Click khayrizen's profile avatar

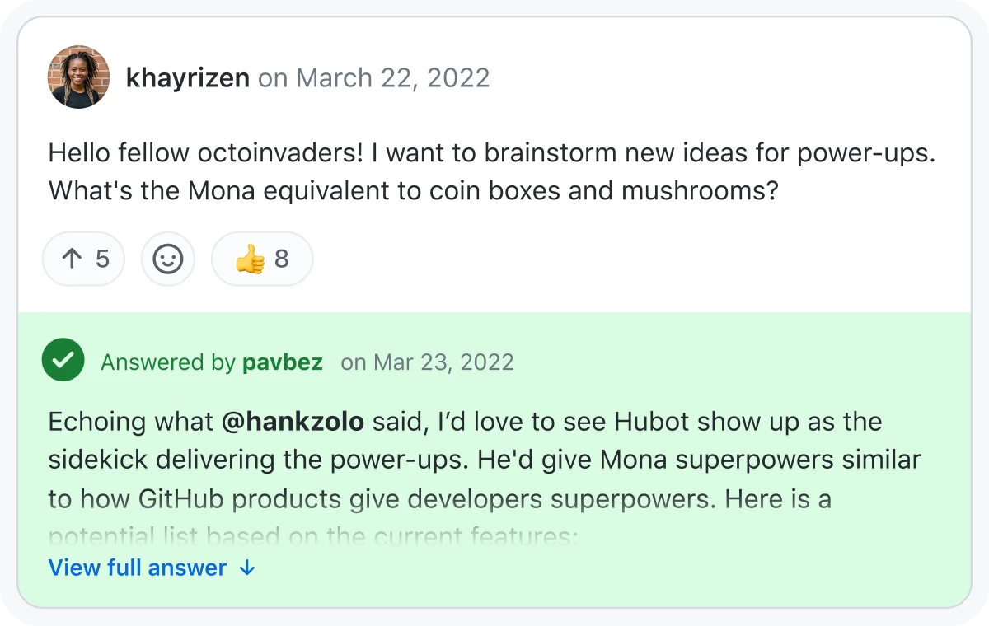[78, 77]
